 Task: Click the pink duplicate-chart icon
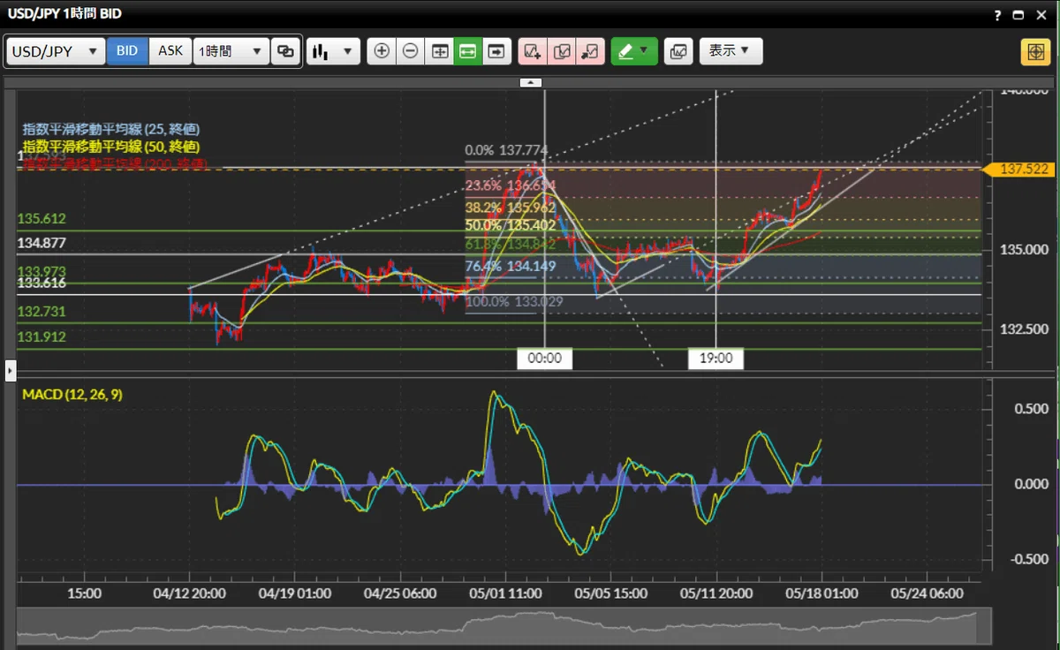(562, 51)
